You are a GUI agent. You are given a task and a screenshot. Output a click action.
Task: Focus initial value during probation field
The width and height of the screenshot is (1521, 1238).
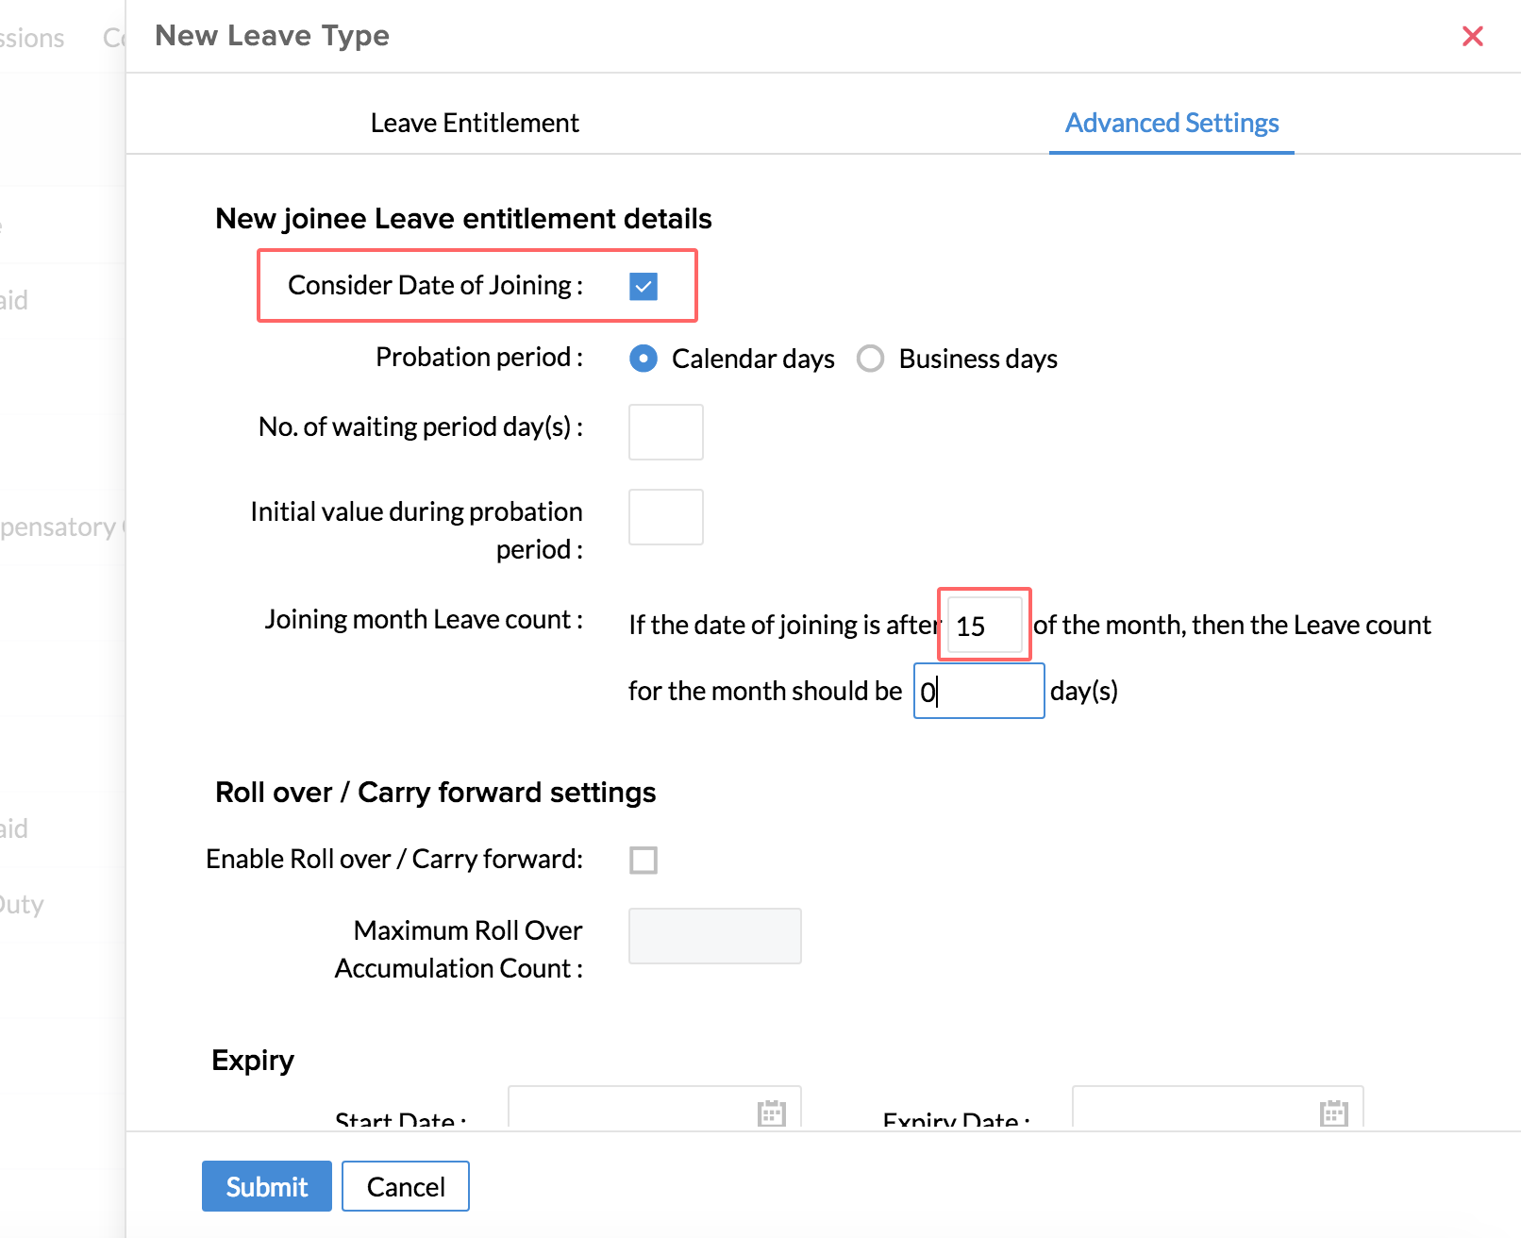pyautogui.click(x=666, y=517)
